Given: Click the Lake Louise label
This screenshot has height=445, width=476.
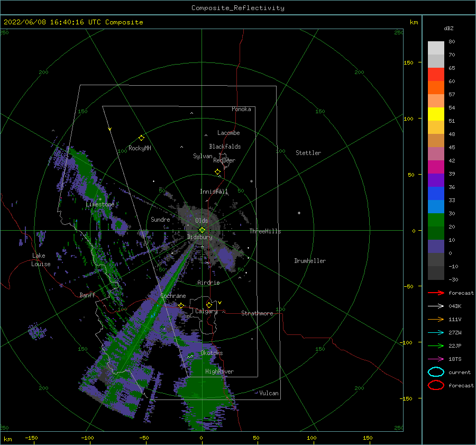Looking at the screenshot, I should tap(41, 260).
